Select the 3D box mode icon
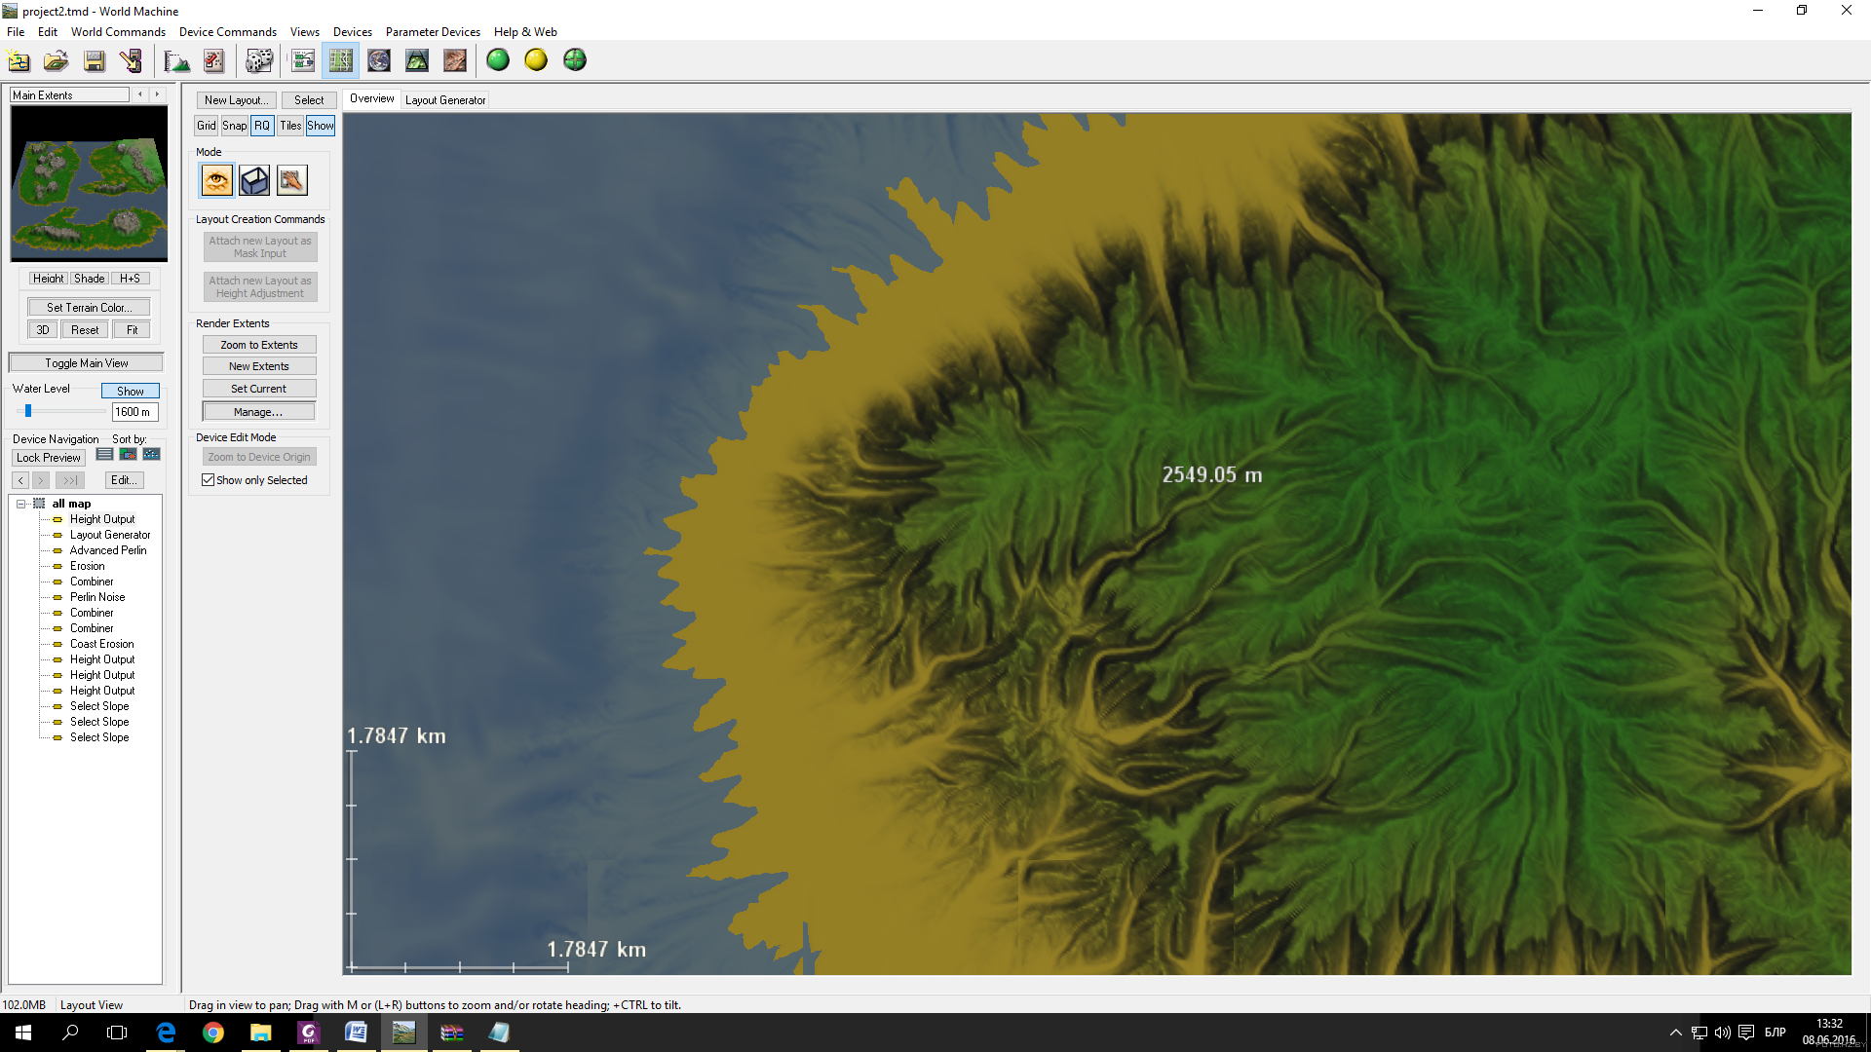The width and height of the screenshot is (1871, 1052). click(254, 180)
